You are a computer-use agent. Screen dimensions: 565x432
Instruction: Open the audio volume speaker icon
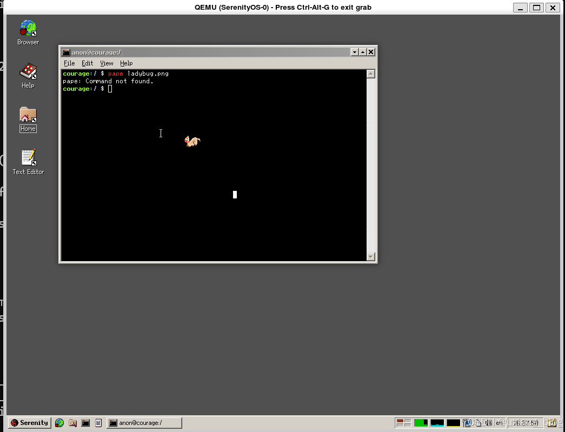pyautogui.click(x=489, y=423)
